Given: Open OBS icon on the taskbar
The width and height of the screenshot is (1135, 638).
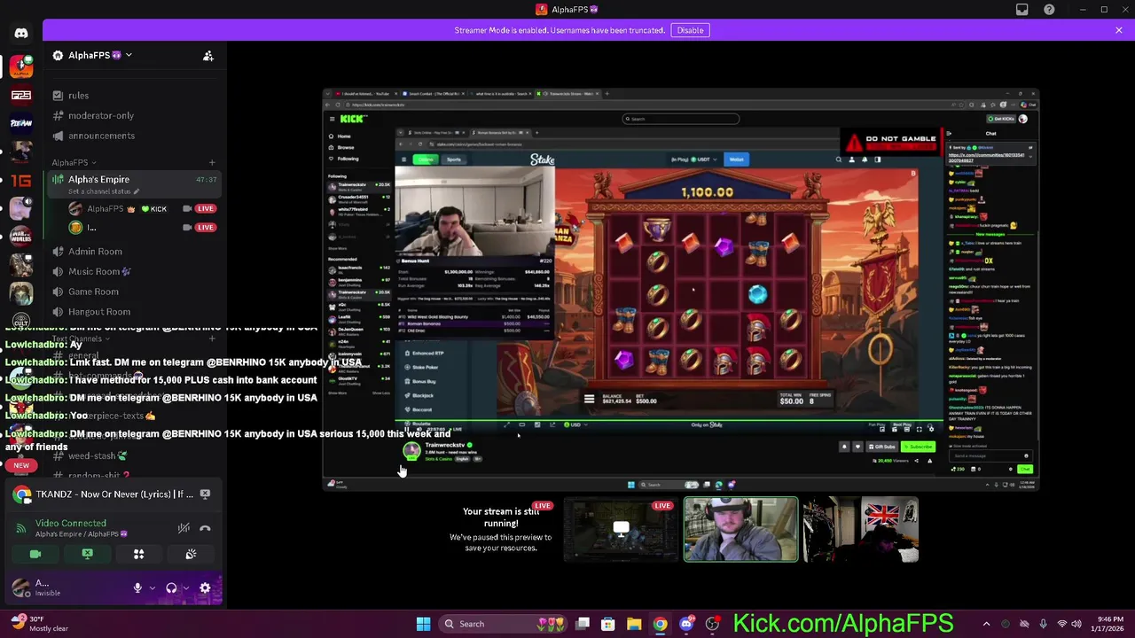Looking at the screenshot, I should (712, 624).
